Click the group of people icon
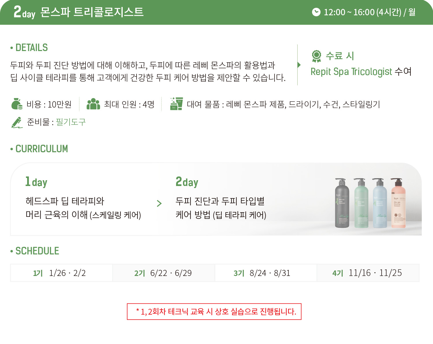Image resolution: width=433 pixels, height=344 pixels. 93,104
